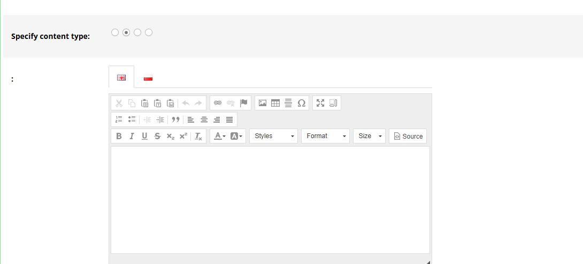Open the Format dropdown
This screenshot has height=264, width=583.
pos(325,136)
